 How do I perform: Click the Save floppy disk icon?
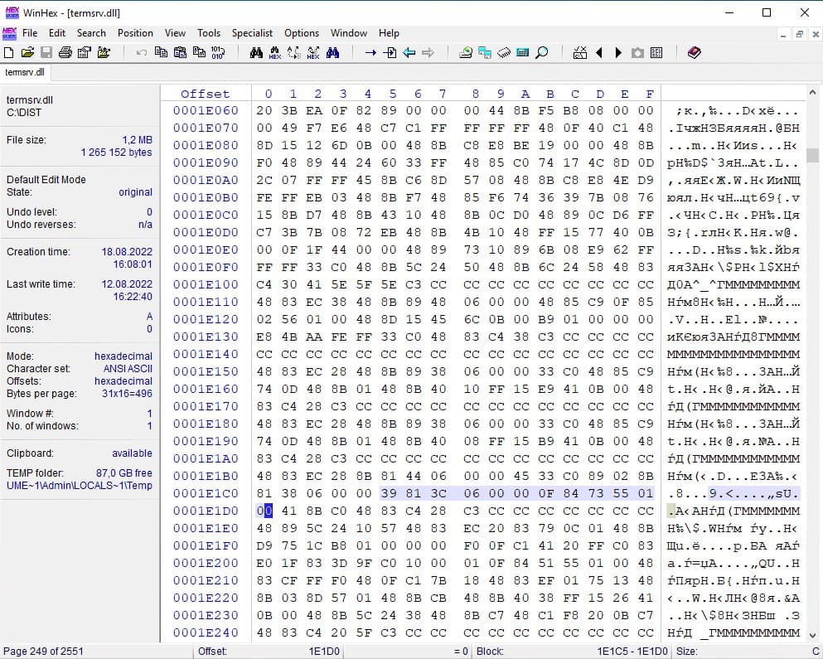pos(46,52)
